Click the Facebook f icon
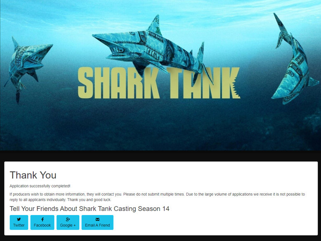This screenshot has width=321, height=241. [42, 219]
